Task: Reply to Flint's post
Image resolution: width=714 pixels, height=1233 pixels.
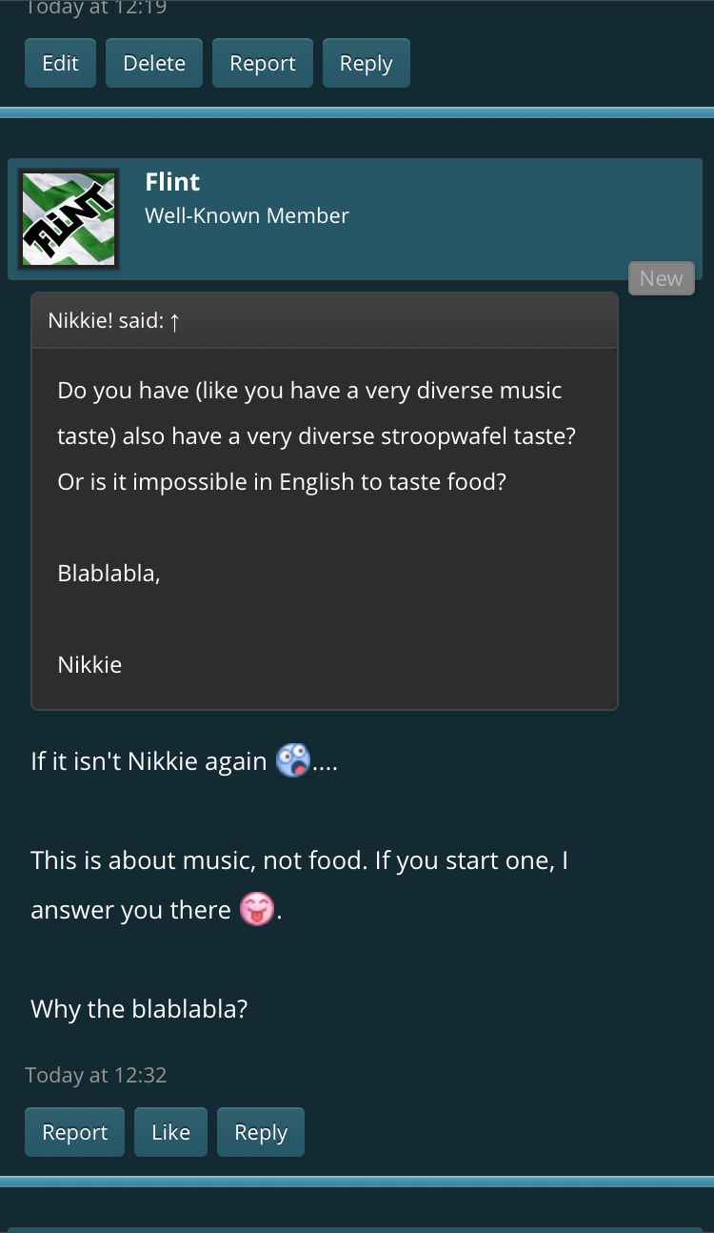Action: point(260,1132)
